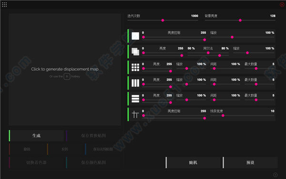Image resolution: width=286 pixels, height=179 pixels.
Task: Click grid row minimum brightness handle
Action: coord(143,68)
